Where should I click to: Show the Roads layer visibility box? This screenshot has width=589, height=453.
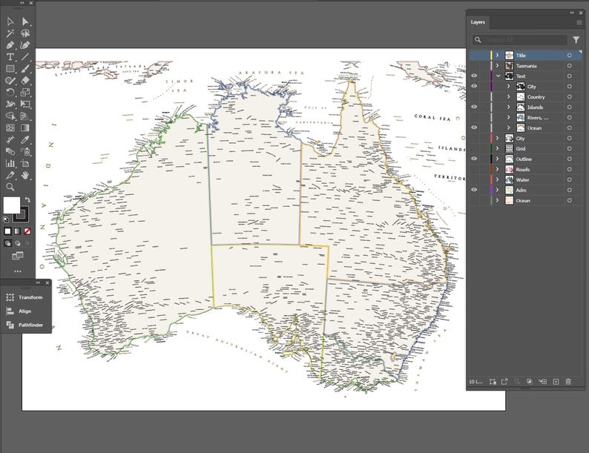click(474, 169)
